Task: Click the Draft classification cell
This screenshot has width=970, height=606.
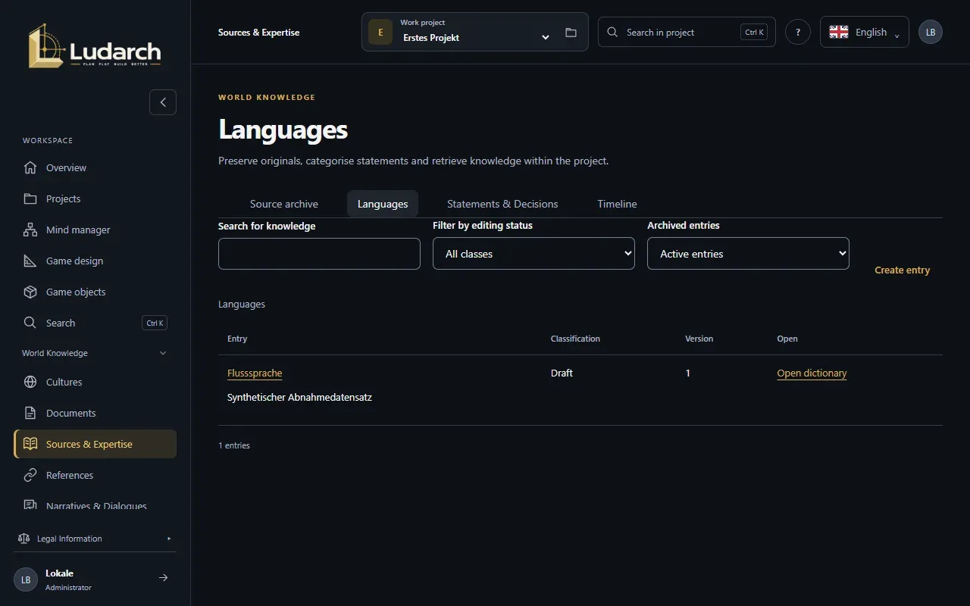Action: point(562,373)
